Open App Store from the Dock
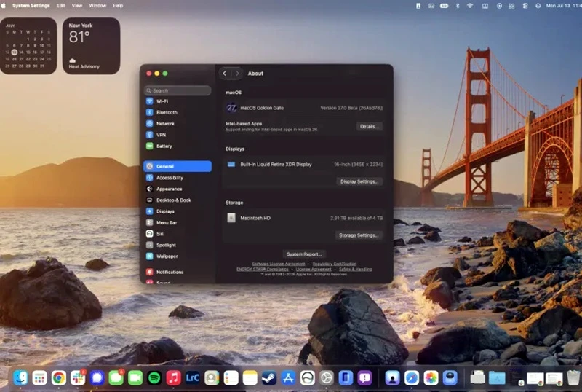582x392 pixels. tap(288, 378)
